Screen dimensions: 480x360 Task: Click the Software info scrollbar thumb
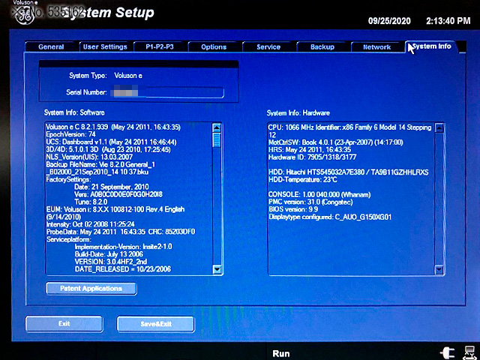[217, 139]
